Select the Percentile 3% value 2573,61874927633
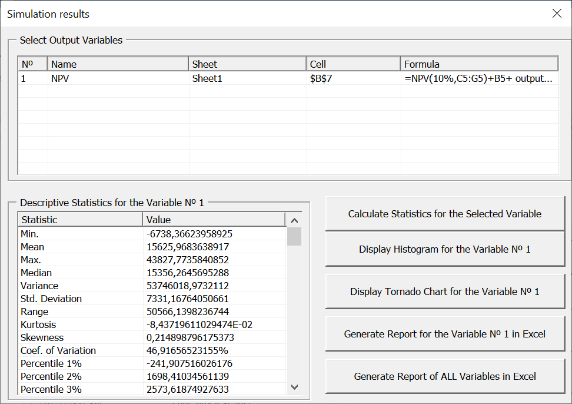Image resolution: width=572 pixels, height=404 pixels. click(188, 389)
